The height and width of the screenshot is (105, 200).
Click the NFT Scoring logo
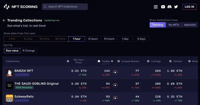point(21,7)
